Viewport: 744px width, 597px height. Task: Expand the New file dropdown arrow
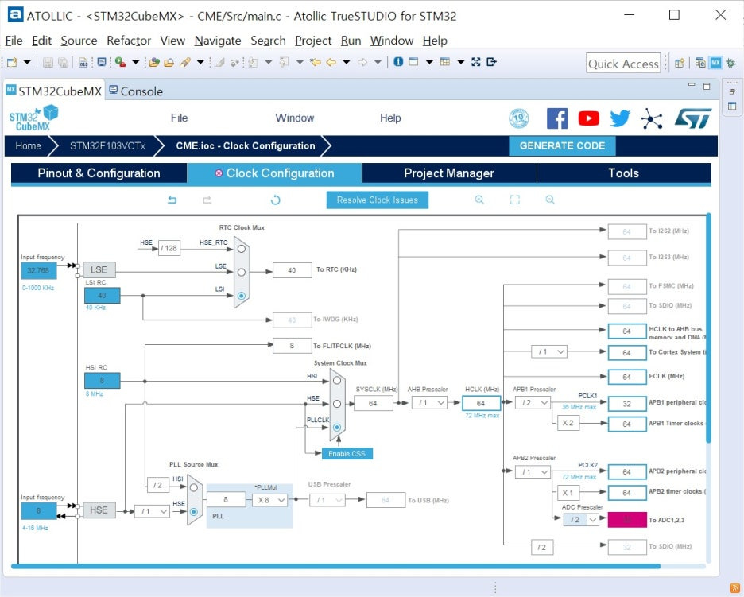[x=27, y=62]
